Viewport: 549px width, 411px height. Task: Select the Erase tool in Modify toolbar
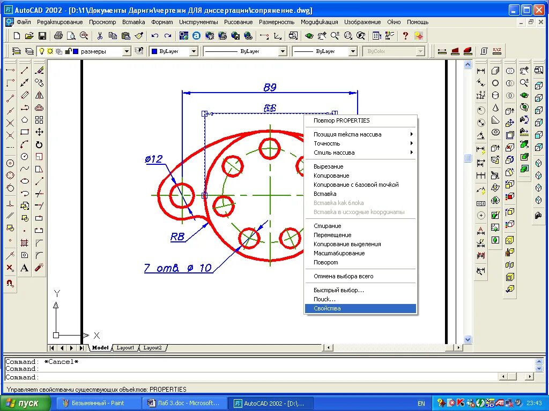pyautogui.click(x=39, y=70)
